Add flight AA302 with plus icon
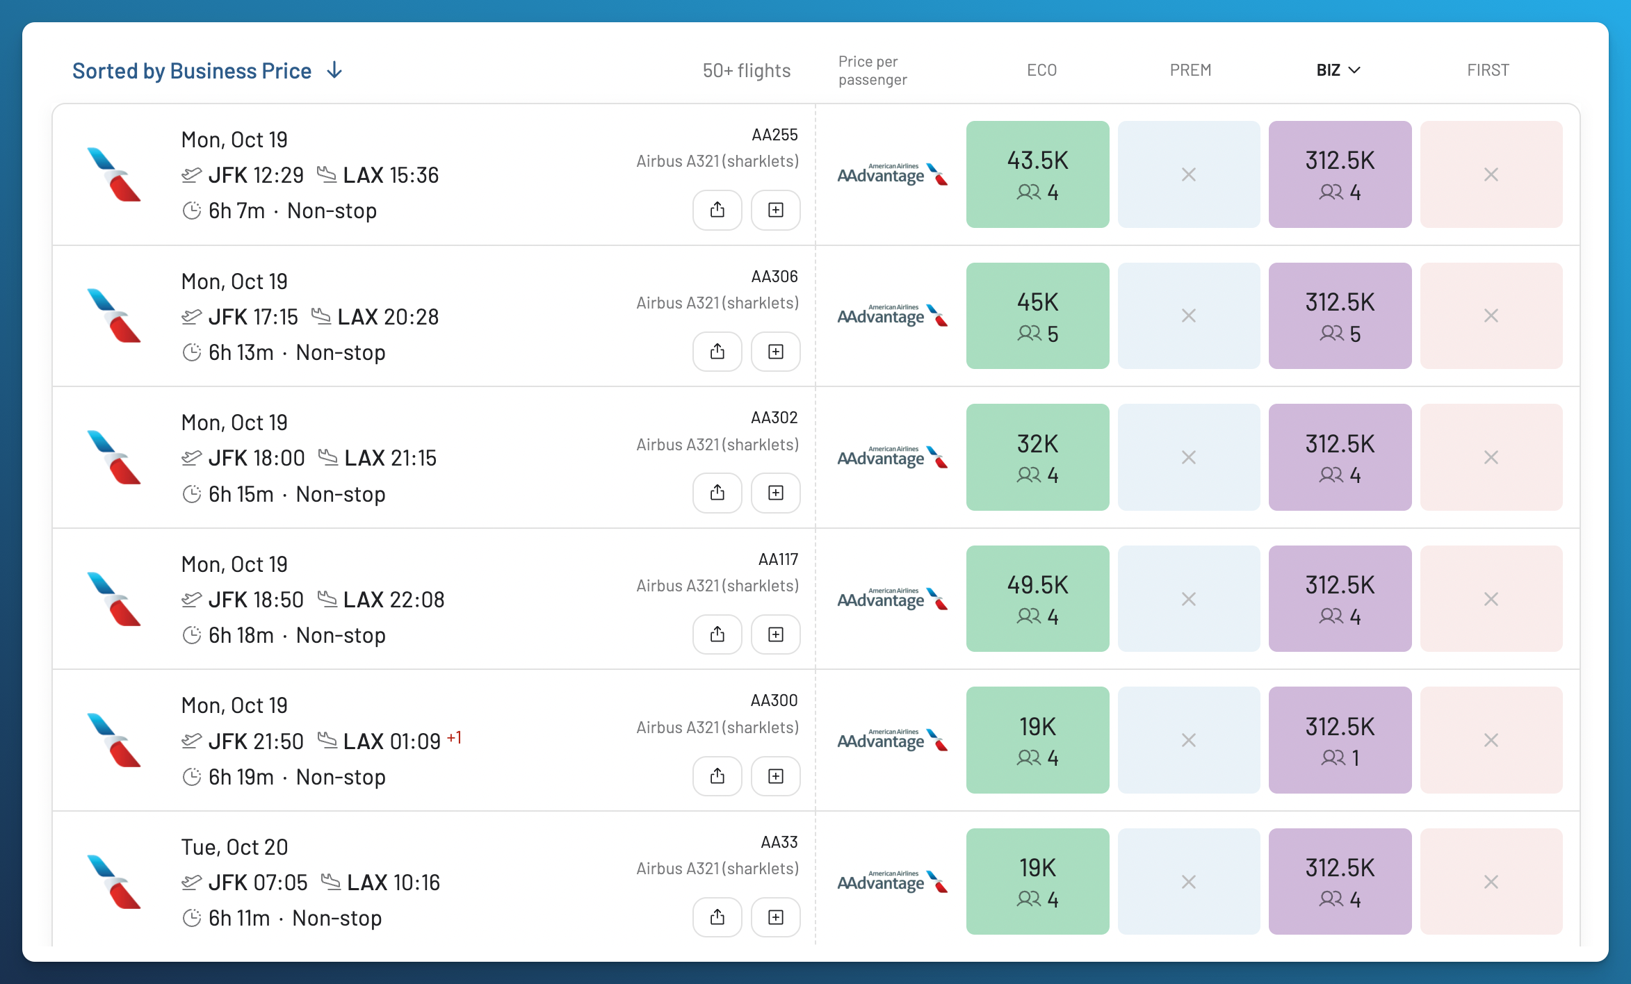Viewport: 1631px width, 984px height. 776,493
